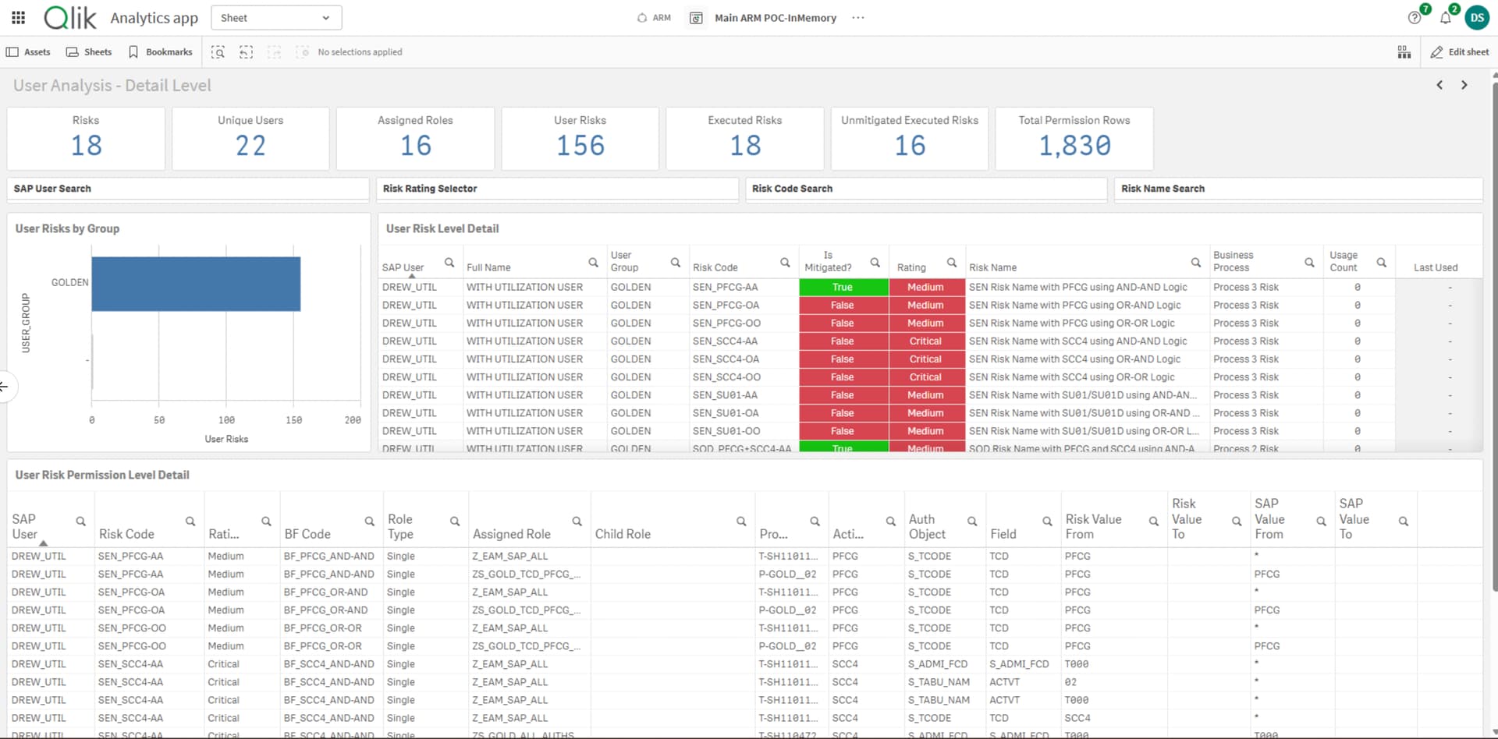
Task: Click the Total Permission Rows KPI
Action: pos(1074,139)
